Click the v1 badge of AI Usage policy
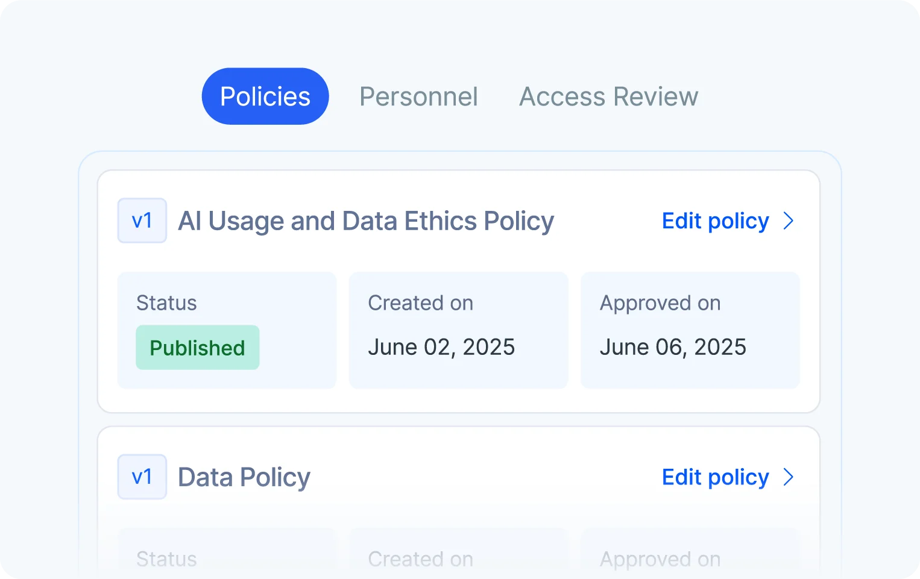Viewport: 920px width, 579px height. (x=142, y=221)
